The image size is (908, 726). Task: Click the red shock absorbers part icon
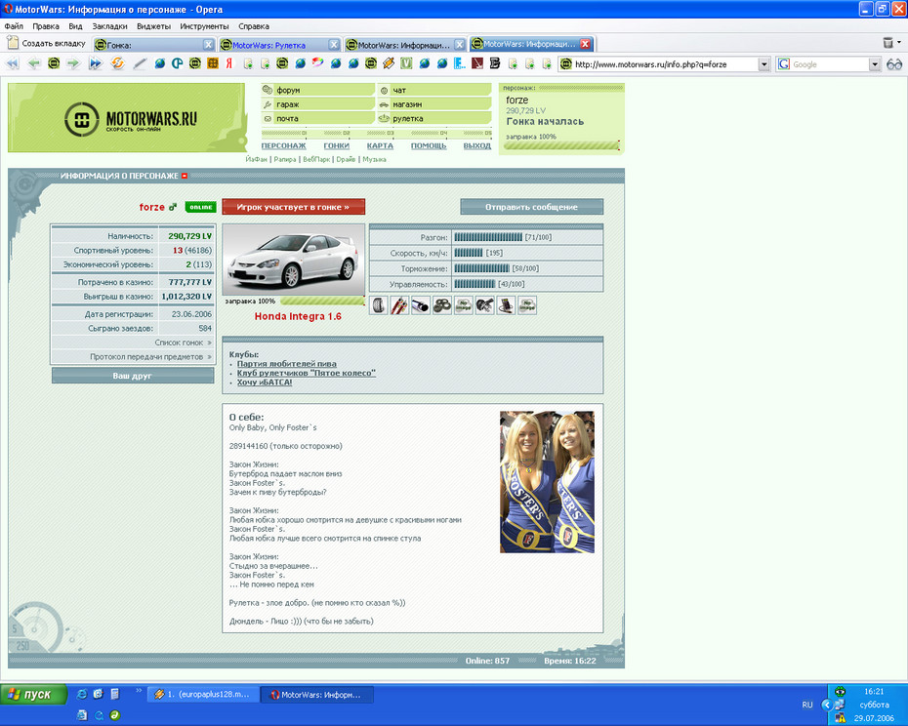coord(399,305)
